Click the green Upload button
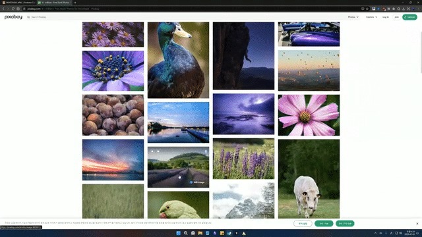422x237 pixels. click(409, 17)
